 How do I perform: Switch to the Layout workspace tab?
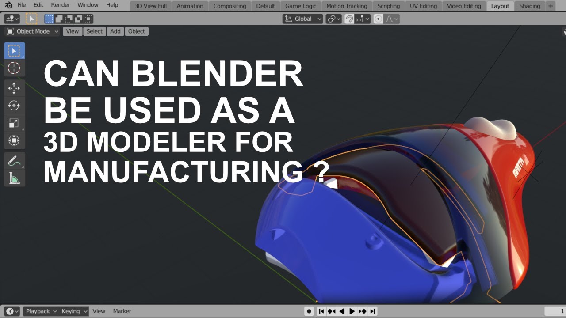[x=500, y=6]
